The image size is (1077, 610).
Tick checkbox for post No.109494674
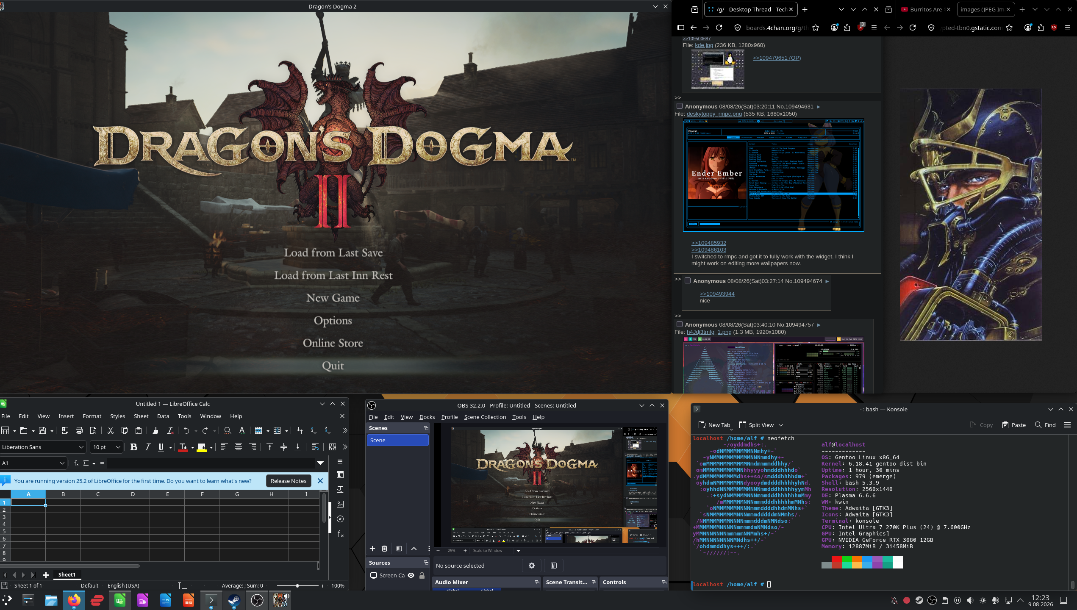[688, 280]
